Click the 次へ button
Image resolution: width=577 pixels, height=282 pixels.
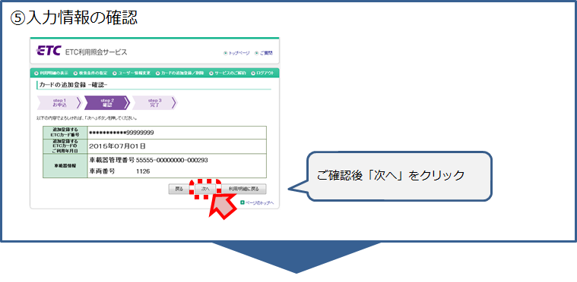pyautogui.click(x=205, y=190)
